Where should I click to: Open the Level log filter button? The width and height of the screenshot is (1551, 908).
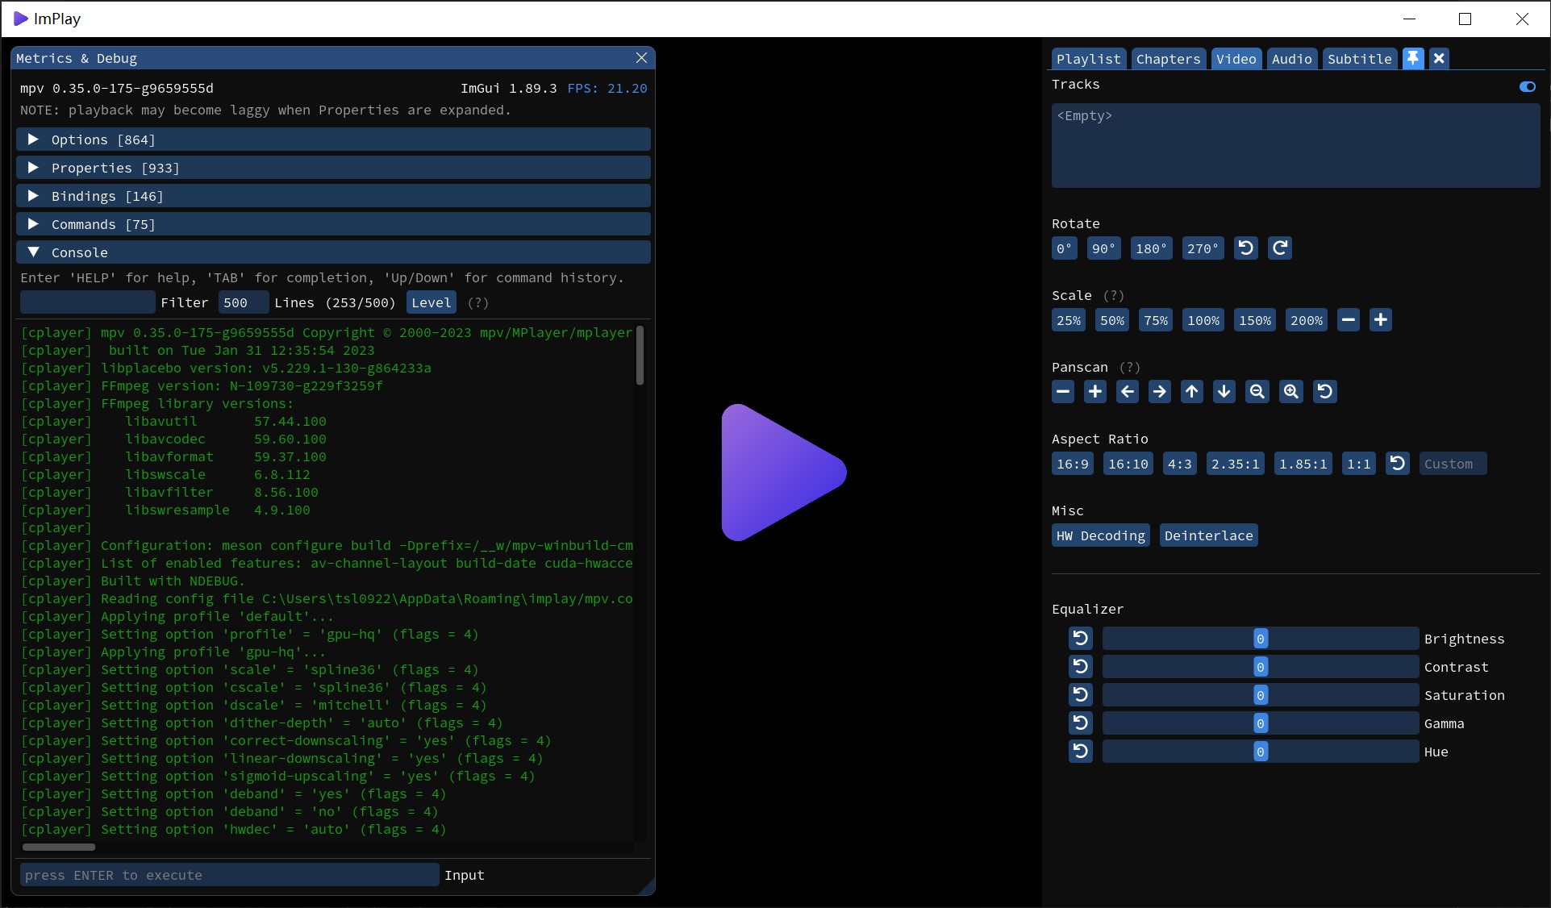click(431, 302)
